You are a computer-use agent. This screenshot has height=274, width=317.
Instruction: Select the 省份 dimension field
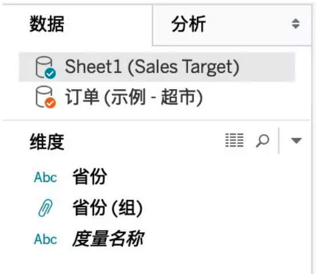(90, 177)
